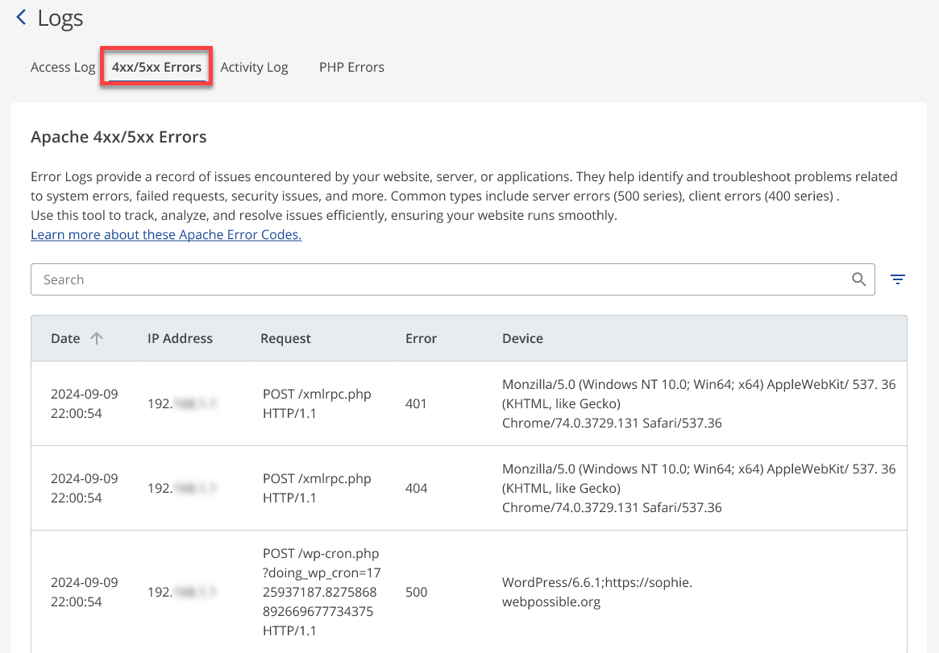Select the 4xx/5xx Errors tab
This screenshot has width=939, height=653.
coord(156,67)
